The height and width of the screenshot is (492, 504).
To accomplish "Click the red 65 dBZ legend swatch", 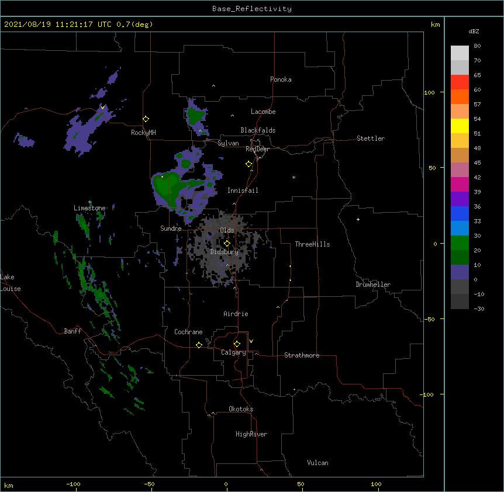I will click(x=460, y=82).
